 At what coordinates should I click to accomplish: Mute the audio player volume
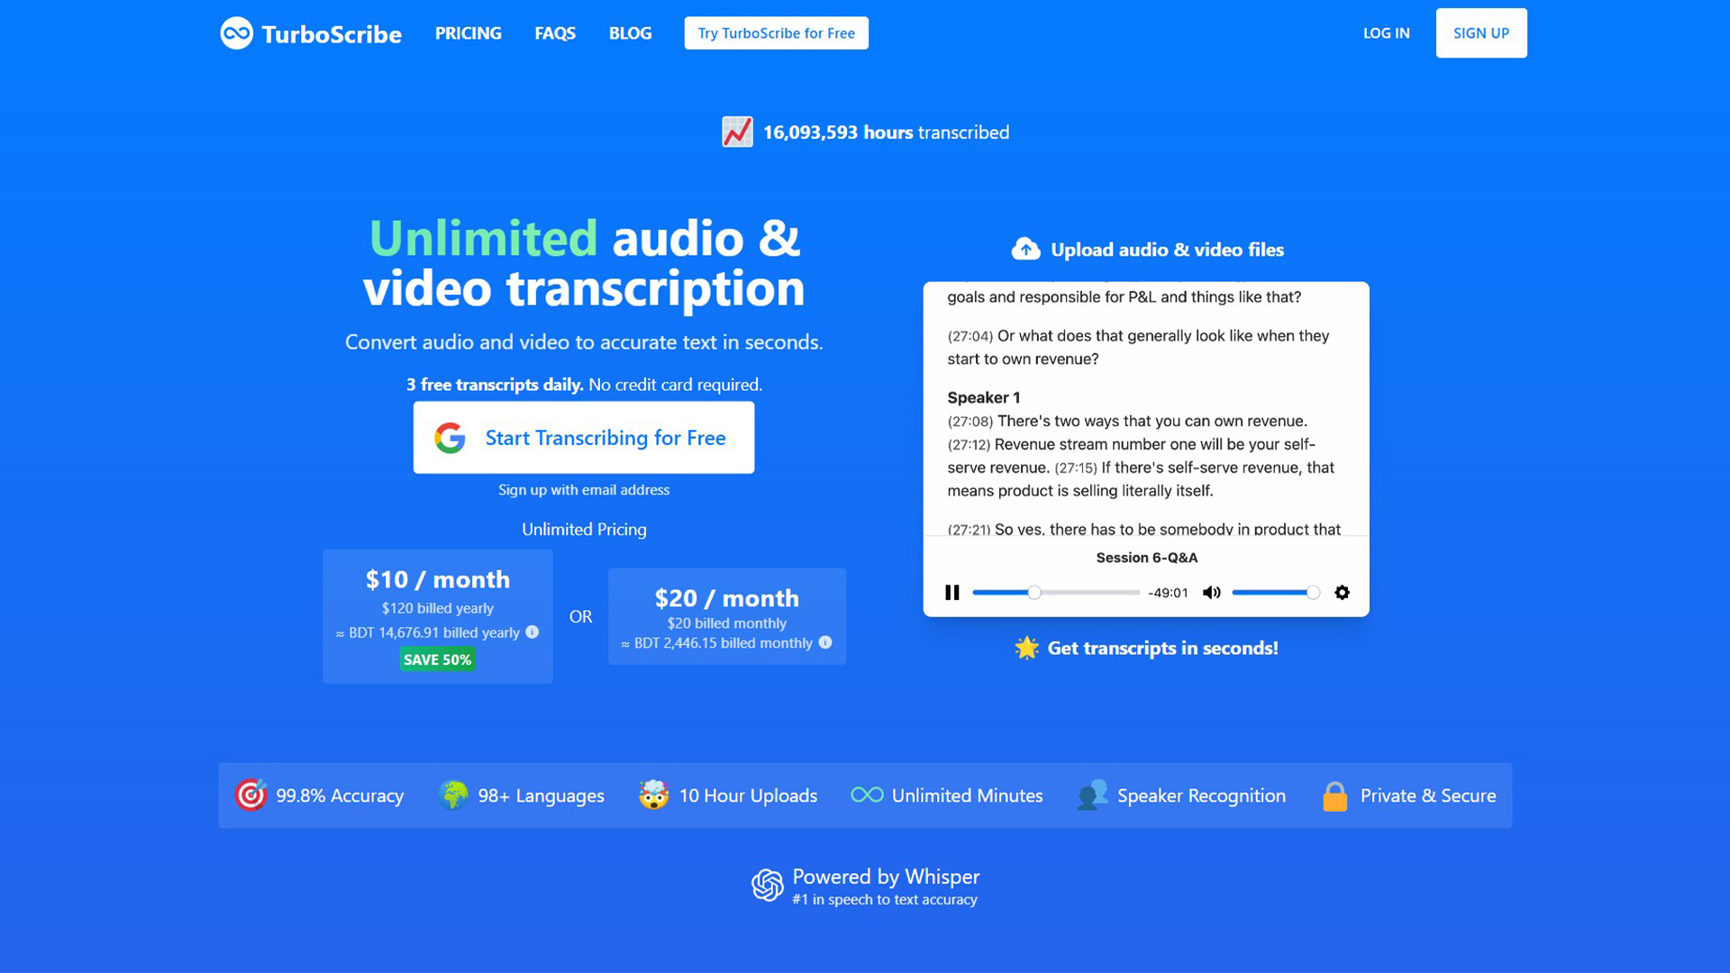coord(1211,592)
